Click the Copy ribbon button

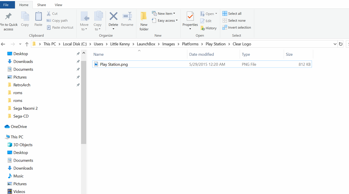click(x=25, y=19)
